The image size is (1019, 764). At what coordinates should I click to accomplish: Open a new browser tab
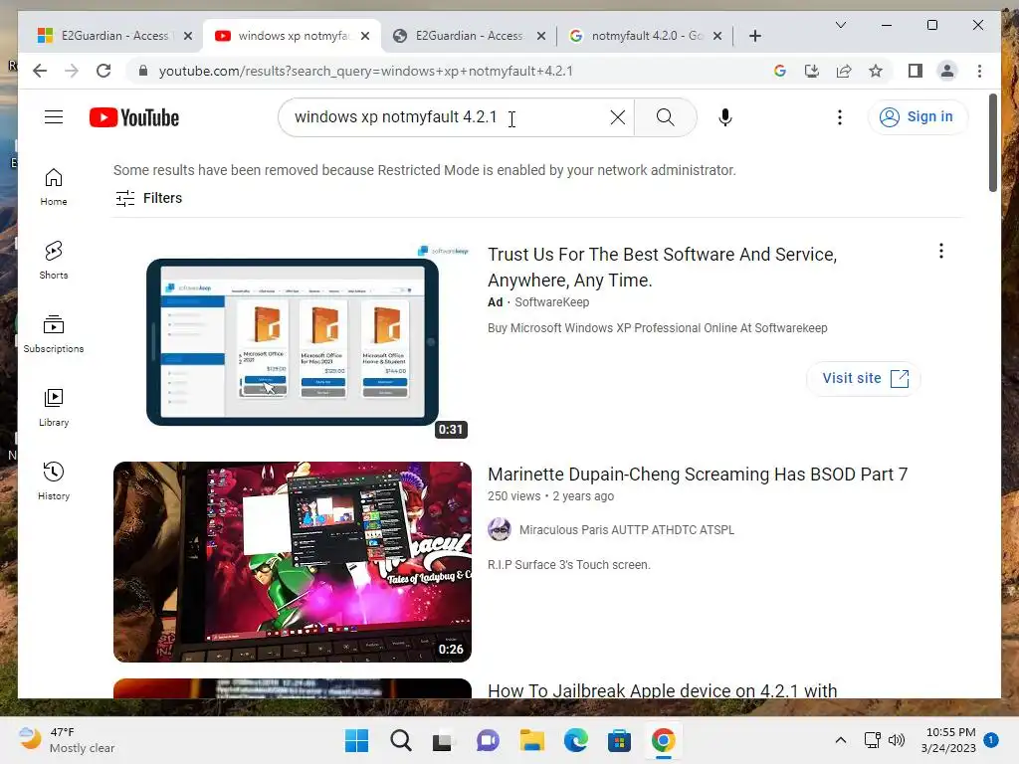point(754,36)
